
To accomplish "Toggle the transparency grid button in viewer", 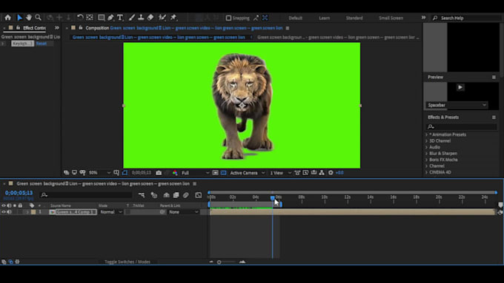I will (x=223, y=173).
